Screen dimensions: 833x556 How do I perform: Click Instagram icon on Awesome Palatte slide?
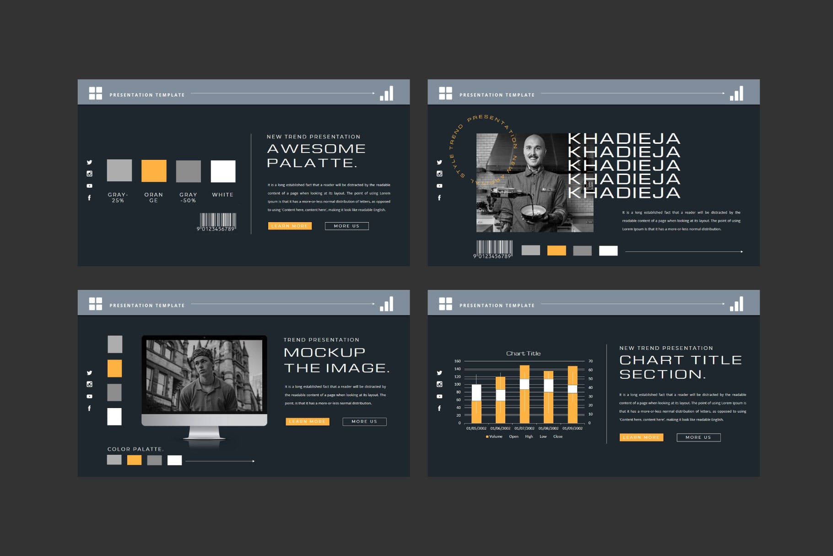[89, 174]
